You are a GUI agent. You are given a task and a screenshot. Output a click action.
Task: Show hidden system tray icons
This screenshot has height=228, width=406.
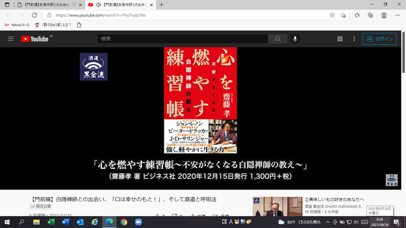click(x=328, y=222)
